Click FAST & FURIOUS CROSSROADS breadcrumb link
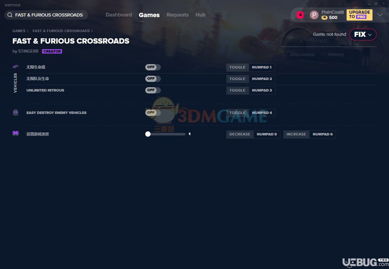 (x=61, y=31)
